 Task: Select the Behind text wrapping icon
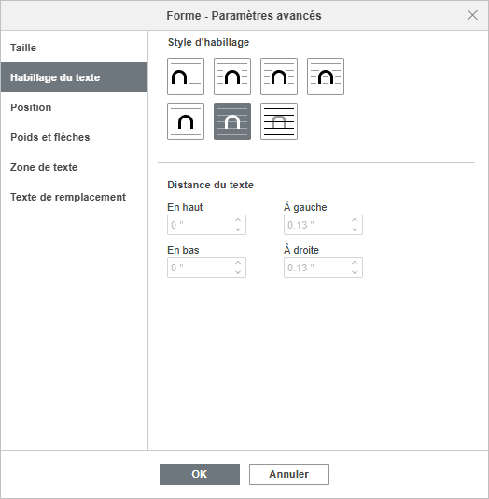[x=279, y=121]
